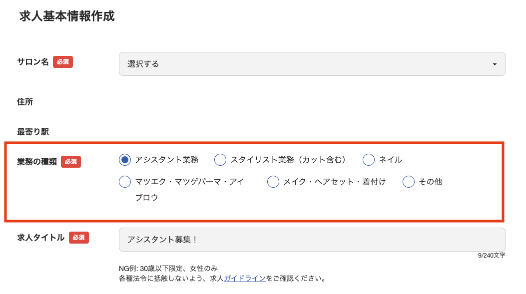
Task: Click the 必須 badge beside 求人タイトル
Action: [x=79, y=238]
